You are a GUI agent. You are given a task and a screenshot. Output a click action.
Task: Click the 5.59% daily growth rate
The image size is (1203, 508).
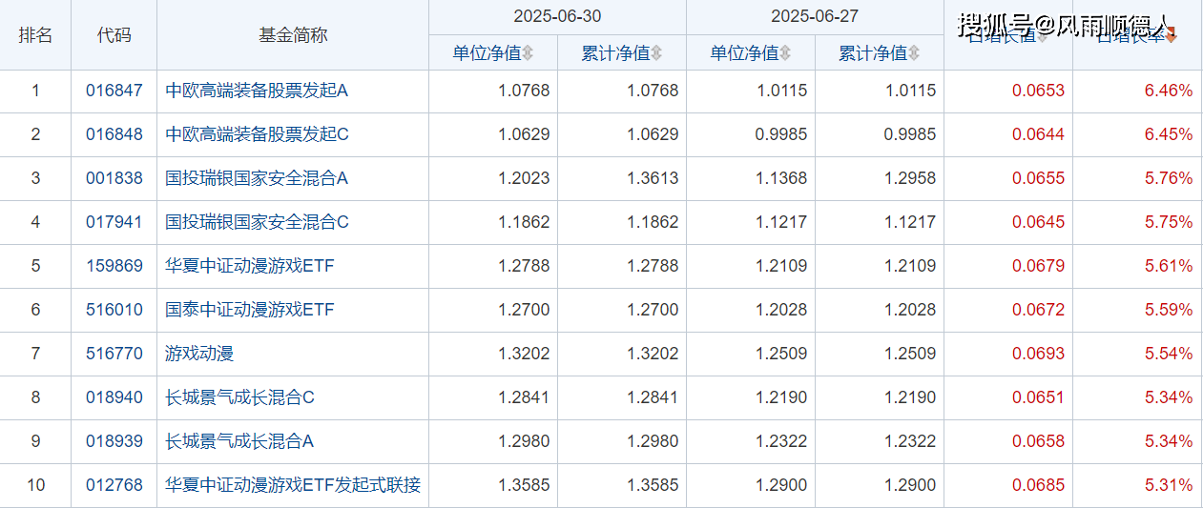pos(1169,310)
